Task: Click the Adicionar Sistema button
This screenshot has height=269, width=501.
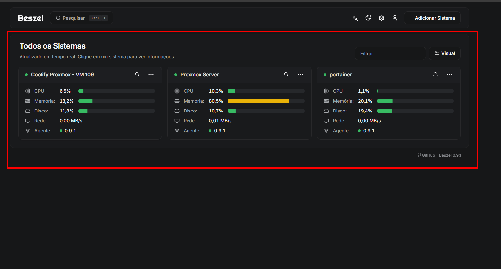Action: click(432, 18)
